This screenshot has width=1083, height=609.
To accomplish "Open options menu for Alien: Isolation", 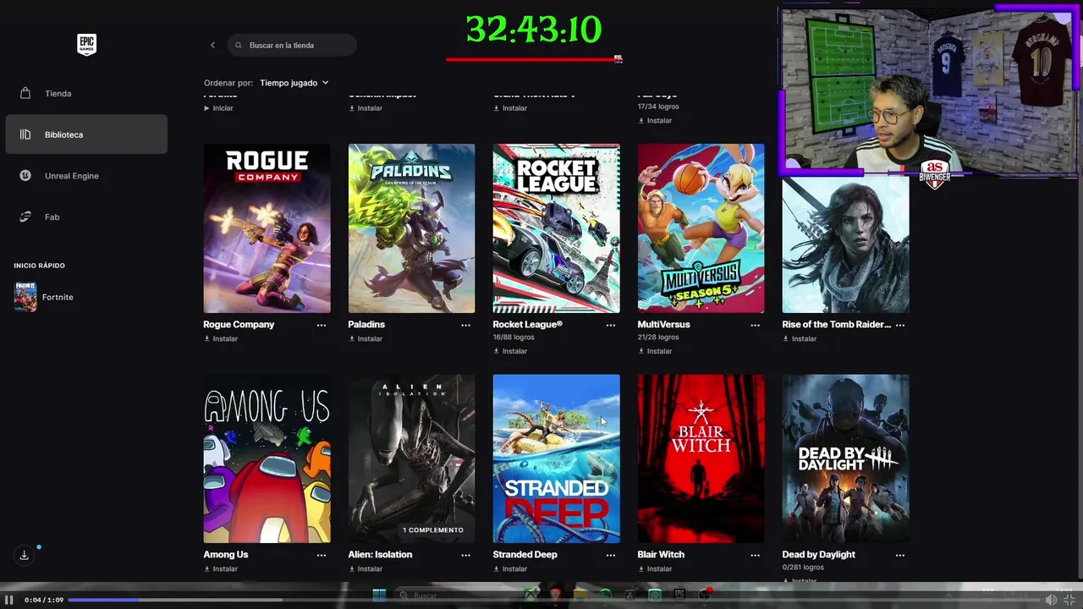I will coord(466,555).
